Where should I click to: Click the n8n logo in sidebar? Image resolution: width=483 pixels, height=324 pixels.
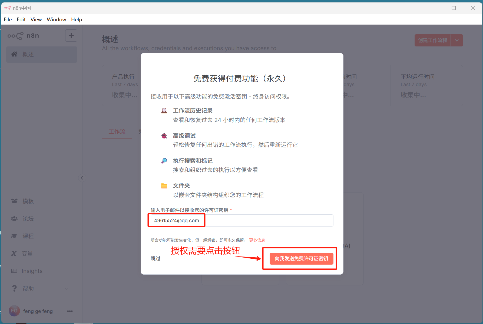(x=23, y=36)
